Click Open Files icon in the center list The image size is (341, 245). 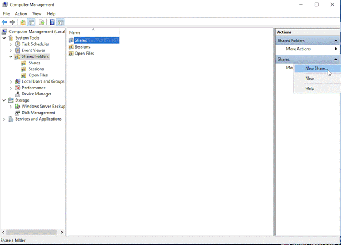point(71,54)
